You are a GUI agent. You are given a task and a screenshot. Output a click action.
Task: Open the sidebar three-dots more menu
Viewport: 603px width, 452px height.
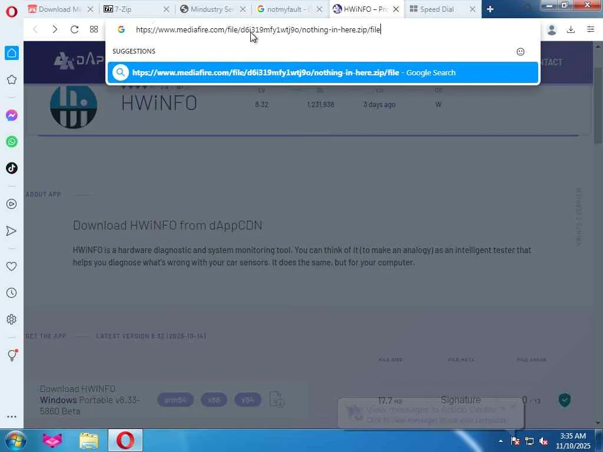[x=12, y=417]
